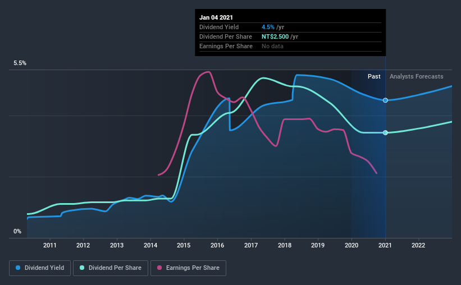Click the 4.5% dividend yield value in tooltip
This screenshot has width=461, height=285.
(x=268, y=27)
